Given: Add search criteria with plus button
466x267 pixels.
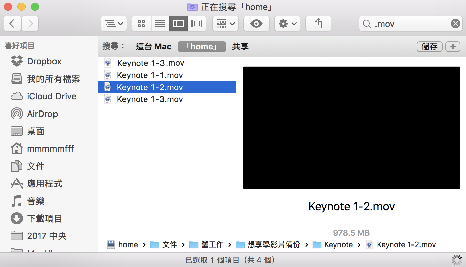Looking at the screenshot, I should (x=453, y=47).
